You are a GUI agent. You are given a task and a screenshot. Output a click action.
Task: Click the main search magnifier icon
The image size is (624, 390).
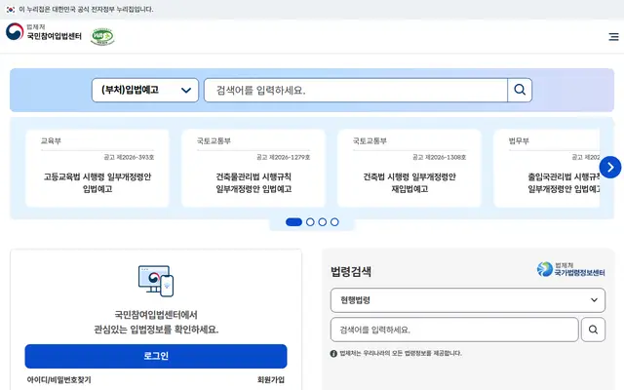coord(520,90)
